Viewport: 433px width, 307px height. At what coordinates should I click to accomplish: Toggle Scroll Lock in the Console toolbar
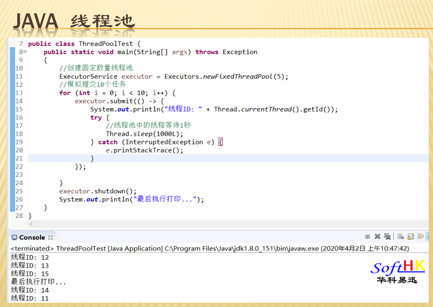411,236
